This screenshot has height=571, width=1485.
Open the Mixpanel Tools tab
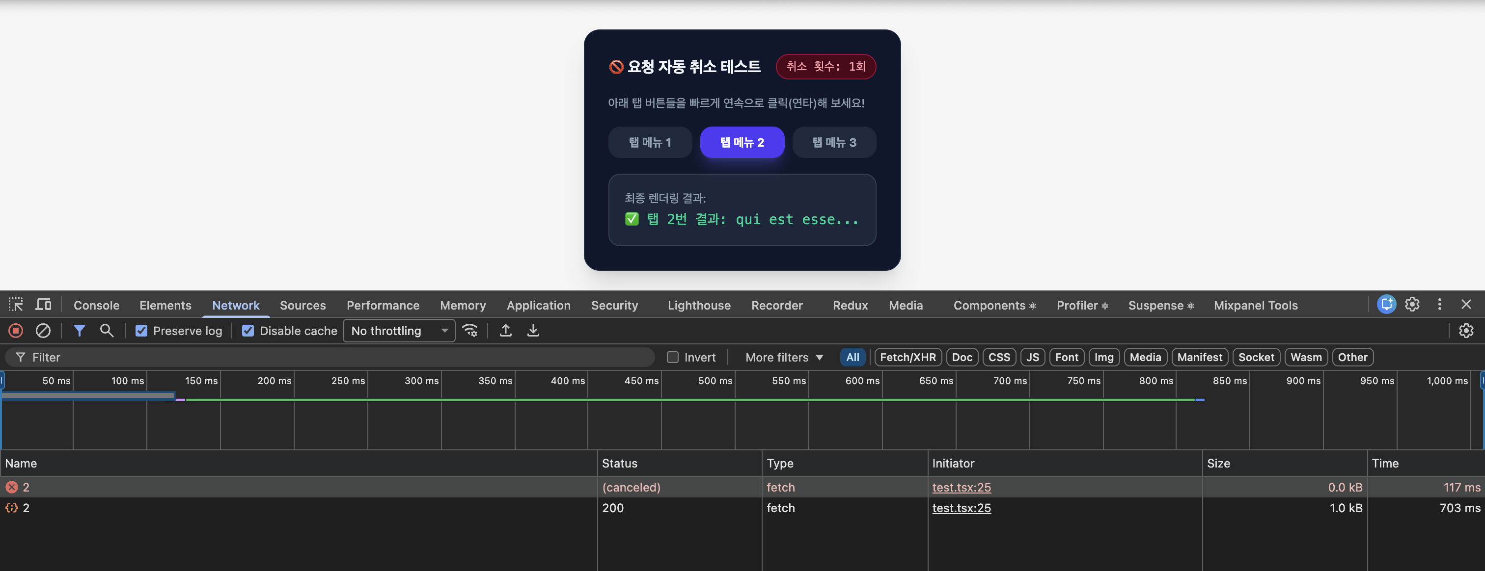(1256, 305)
